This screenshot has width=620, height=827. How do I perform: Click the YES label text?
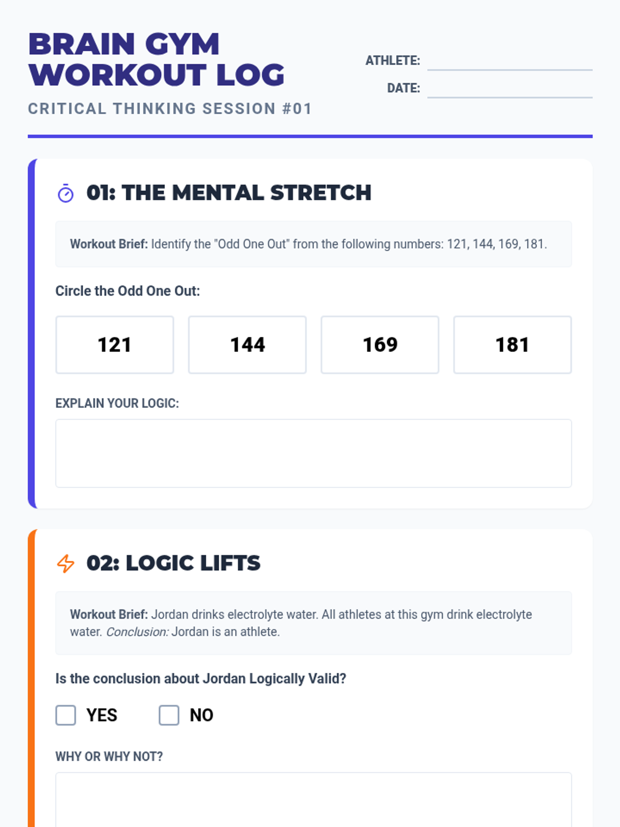102,715
